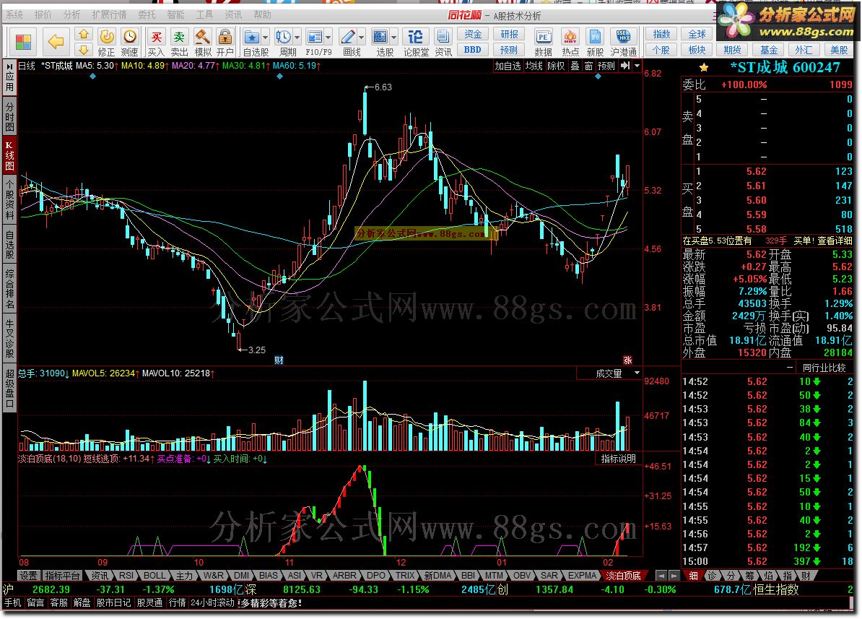
Task: Open the 新股 IPO icon
Action: tap(595, 43)
